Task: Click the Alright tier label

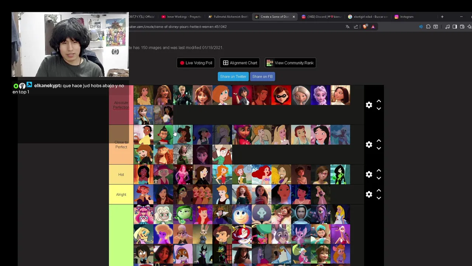Action: [x=121, y=194]
